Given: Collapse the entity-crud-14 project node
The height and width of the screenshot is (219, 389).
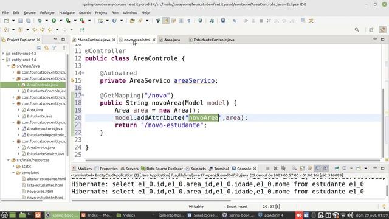Looking at the screenshot, I should (3, 60).
